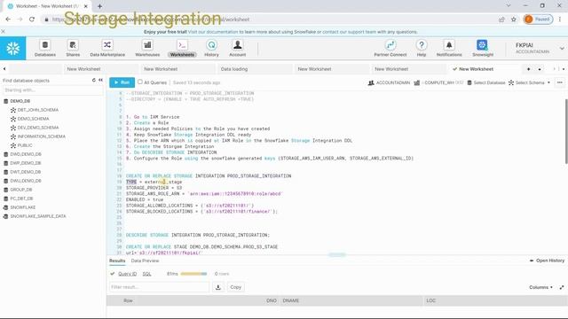This screenshot has height=319, width=568.
Task: Open the Select Database dropdown
Action: tap(486, 82)
